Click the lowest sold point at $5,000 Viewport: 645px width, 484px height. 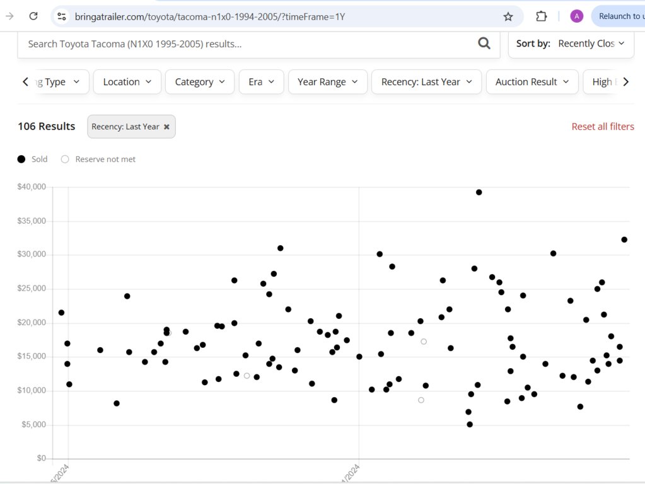pos(470,424)
